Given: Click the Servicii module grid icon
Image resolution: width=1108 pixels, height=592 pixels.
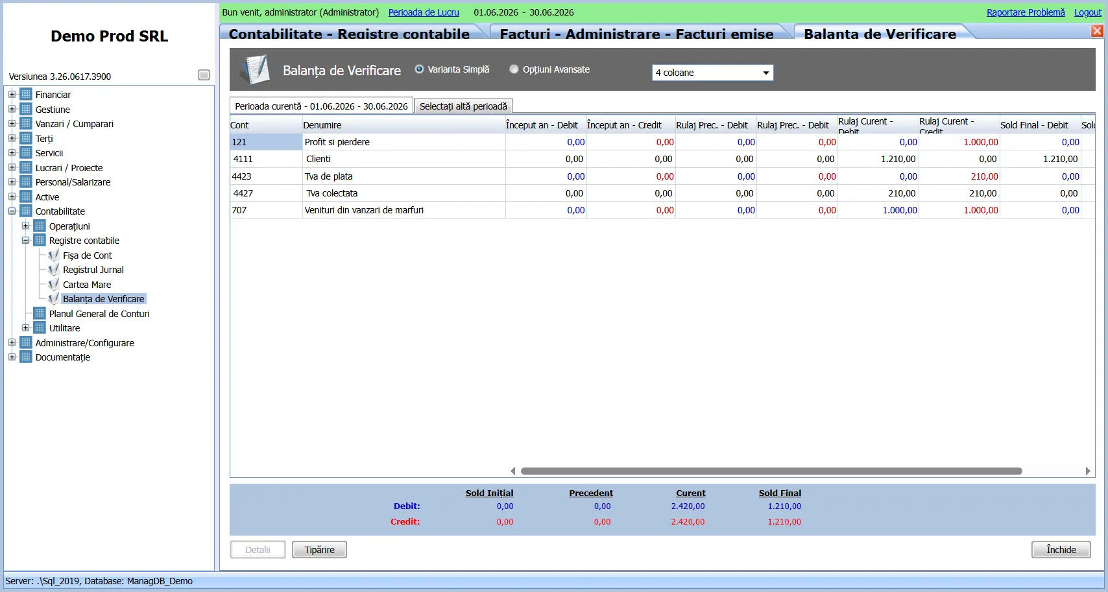Looking at the screenshot, I should point(26,152).
